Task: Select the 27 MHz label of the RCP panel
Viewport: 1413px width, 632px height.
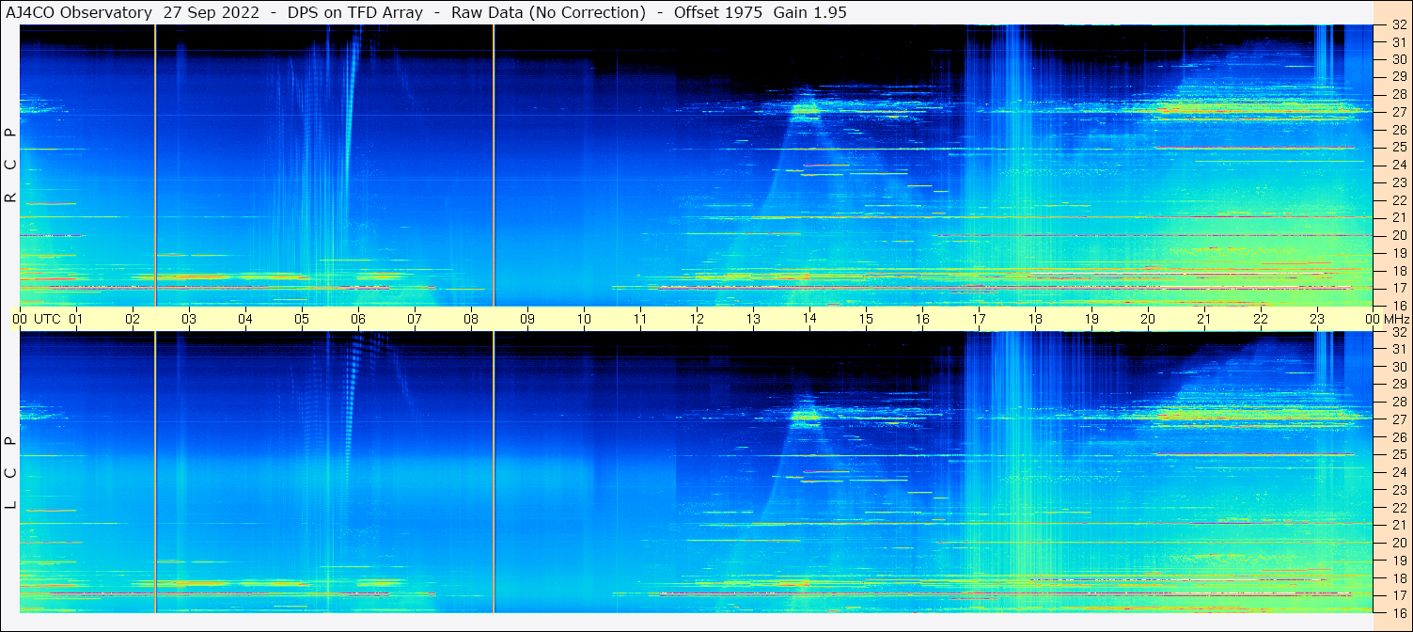Action: 1398,112
